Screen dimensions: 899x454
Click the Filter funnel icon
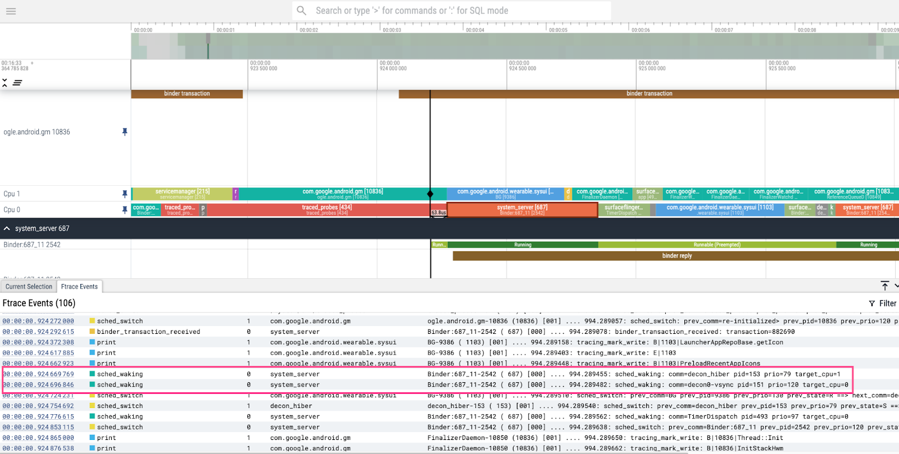[x=872, y=304]
